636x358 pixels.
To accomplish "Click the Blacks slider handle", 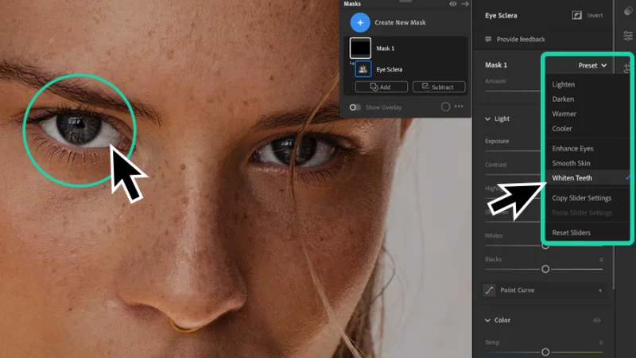I will [545, 269].
